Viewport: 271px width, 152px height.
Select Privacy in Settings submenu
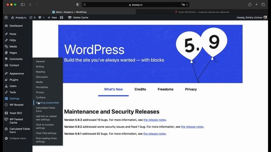40,92
